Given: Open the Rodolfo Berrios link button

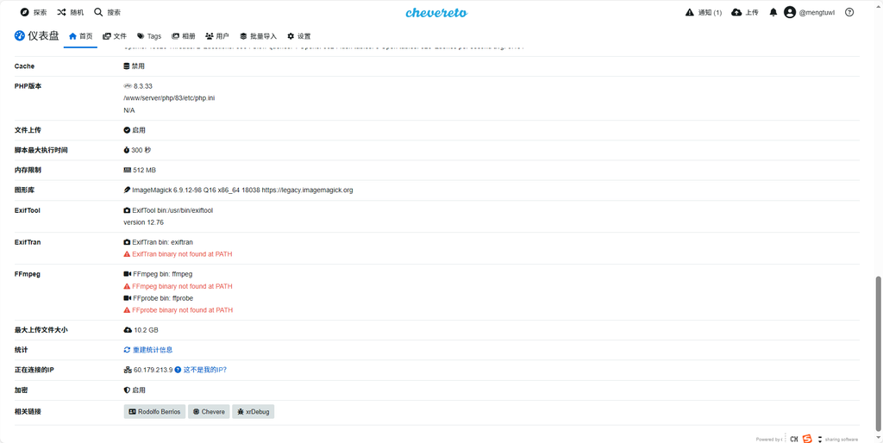Looking at the screenshot, I should pyautogui.click(x=154, y=412).
